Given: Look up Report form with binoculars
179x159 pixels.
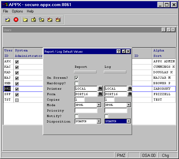Looking at the screenshot, I should click(100, 94).
